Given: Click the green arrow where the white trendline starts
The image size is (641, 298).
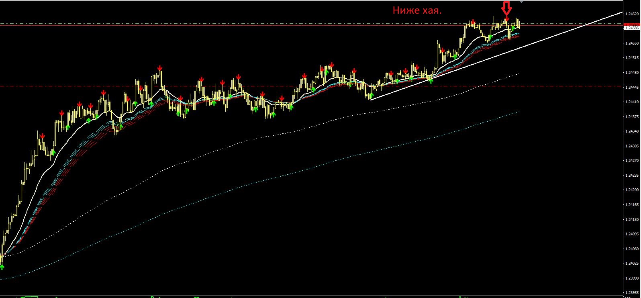Looking at the screenshot, I should click(372, 96).
